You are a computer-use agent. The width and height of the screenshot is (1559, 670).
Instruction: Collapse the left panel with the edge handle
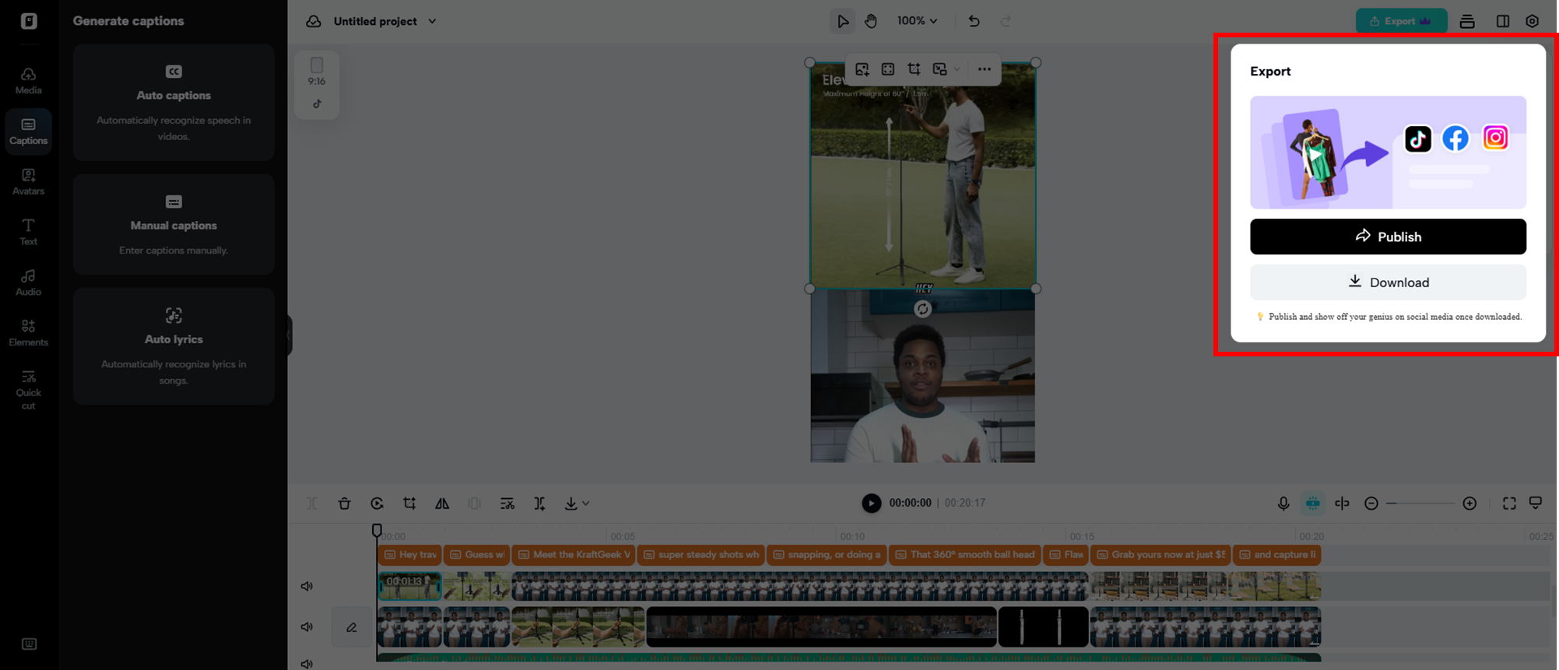click(289, 335)
